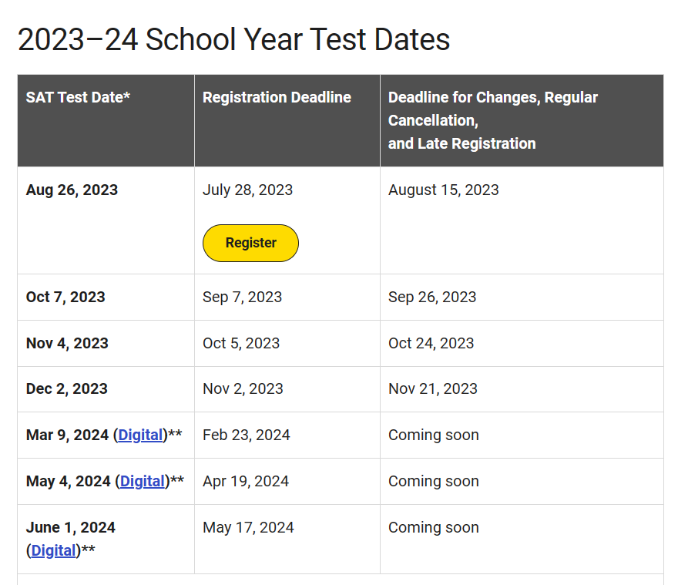Click Coming soon in the Mar 9 row
Image resolution: width=678 pixels, height=585 pixels.
[x=434, y=435]
